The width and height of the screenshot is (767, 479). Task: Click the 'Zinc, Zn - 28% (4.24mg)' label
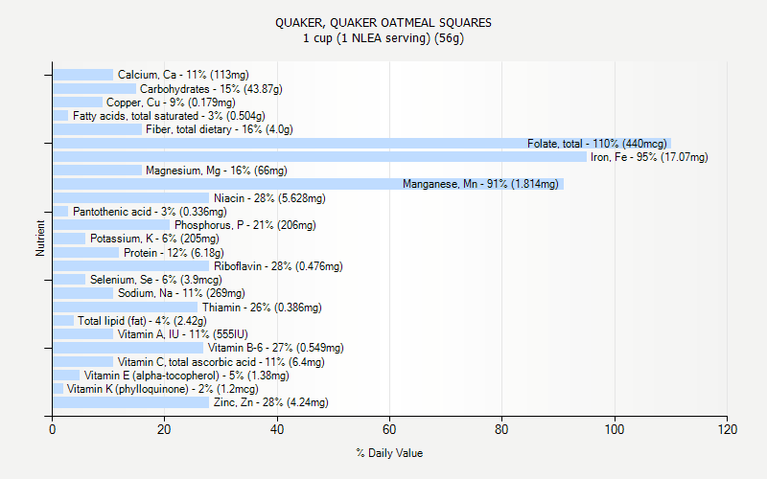click(271, 402)
